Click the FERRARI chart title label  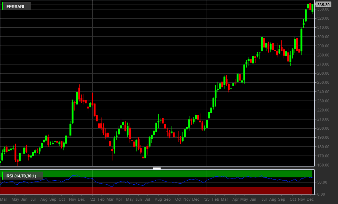coord(15,7)
